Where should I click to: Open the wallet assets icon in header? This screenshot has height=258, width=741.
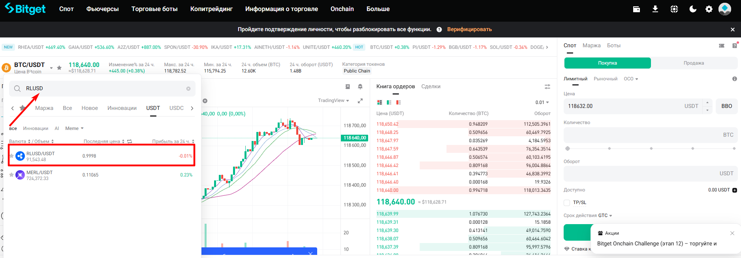click(x=636, y=9)
